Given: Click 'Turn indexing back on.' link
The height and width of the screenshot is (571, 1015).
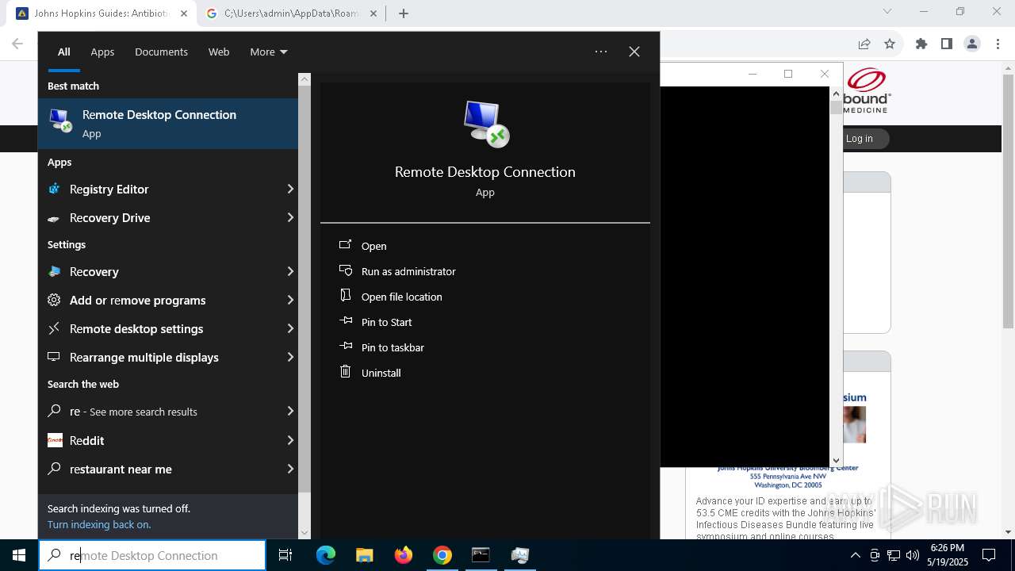Looking at the screenshot, I should point(99,524).
